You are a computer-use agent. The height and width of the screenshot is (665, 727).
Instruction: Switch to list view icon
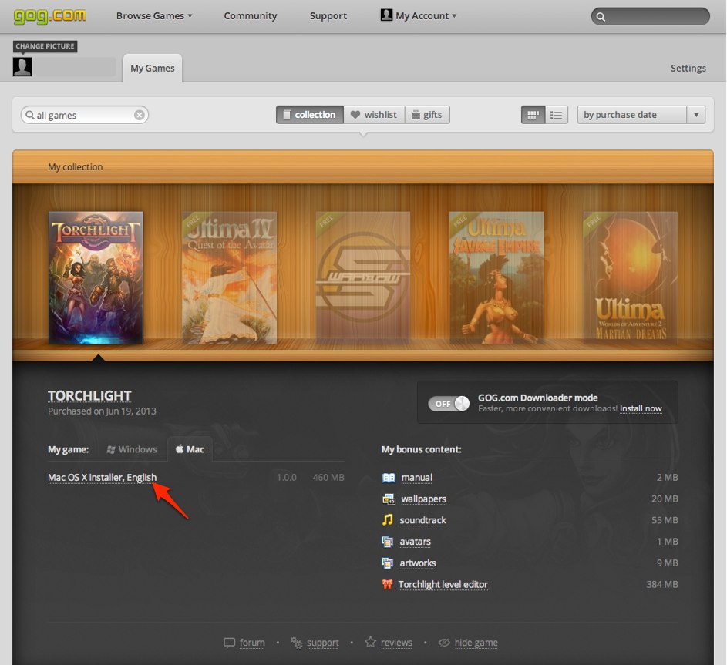pyautogui.click(x=557, y=115)
